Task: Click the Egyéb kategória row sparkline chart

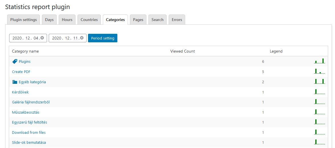Action: click(320, 82)
